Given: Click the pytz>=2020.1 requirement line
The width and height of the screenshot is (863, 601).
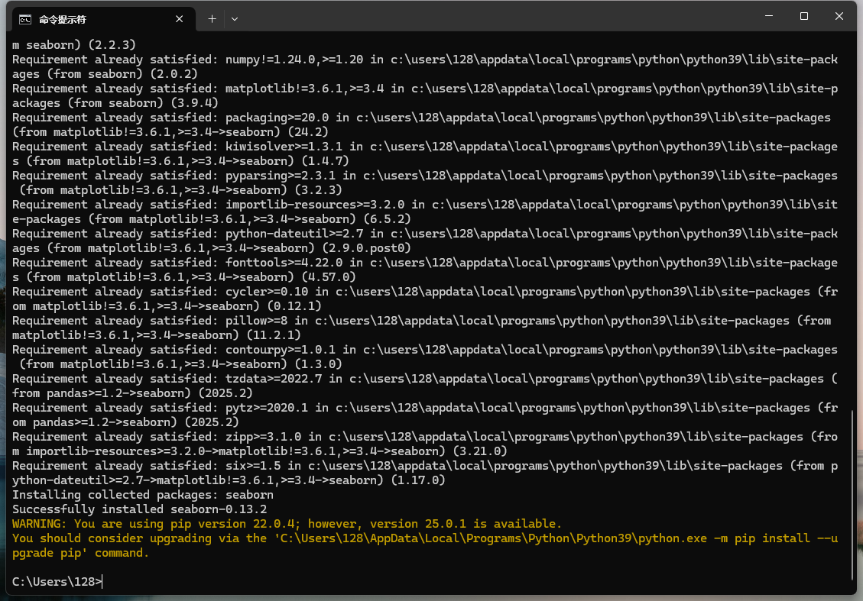Looking at the screenshot, I should [x=425, y=408].
